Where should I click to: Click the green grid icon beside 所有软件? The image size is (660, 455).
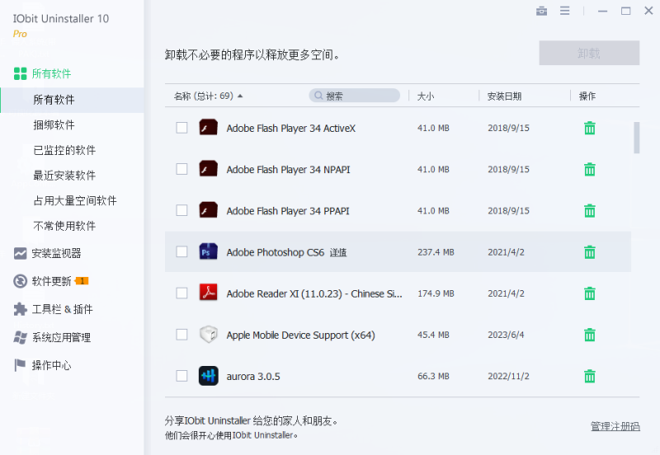(x=20, y=73)
